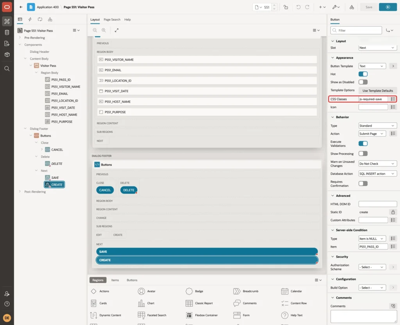Go back using the left arrow

(x=21, y=7)
